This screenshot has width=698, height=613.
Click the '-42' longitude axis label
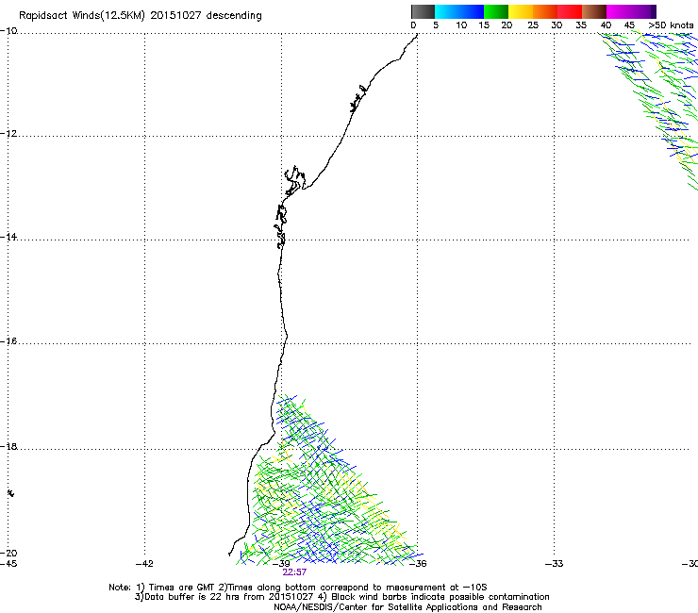[144, 564]
